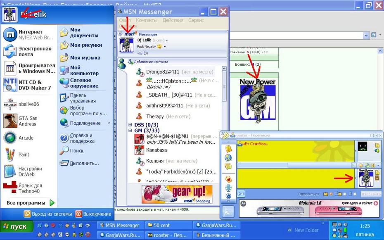This screenshot has width=384, height=240.
Task: Launch NTI CD & DVD-Maker 7
Action: [x=29, y=85]
